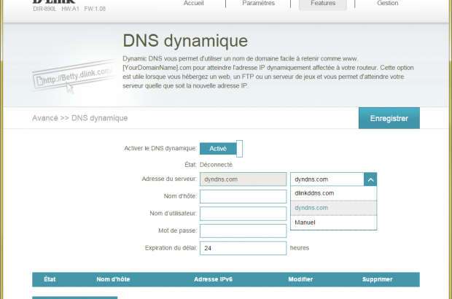Focus the Mot de passe field
Image resolution: width=452 pixels, height=299 pixels.
point(243,231)
